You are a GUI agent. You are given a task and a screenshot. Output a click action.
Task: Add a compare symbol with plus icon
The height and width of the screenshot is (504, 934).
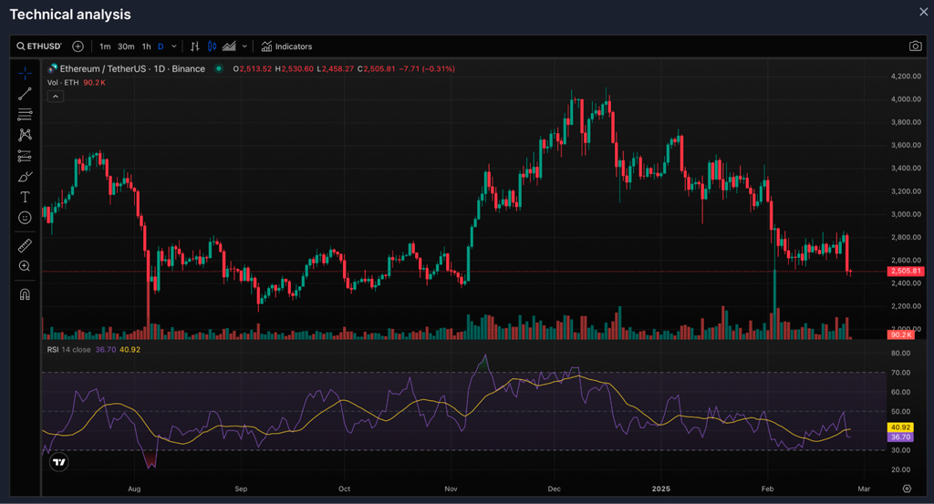pyautogui.click(x=78, y=46)
